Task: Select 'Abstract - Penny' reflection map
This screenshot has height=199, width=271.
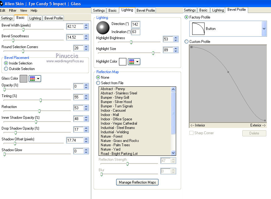Action: pos(113,89)
